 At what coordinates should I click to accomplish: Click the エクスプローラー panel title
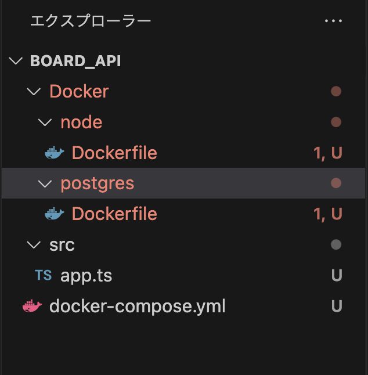pos(91,21)
